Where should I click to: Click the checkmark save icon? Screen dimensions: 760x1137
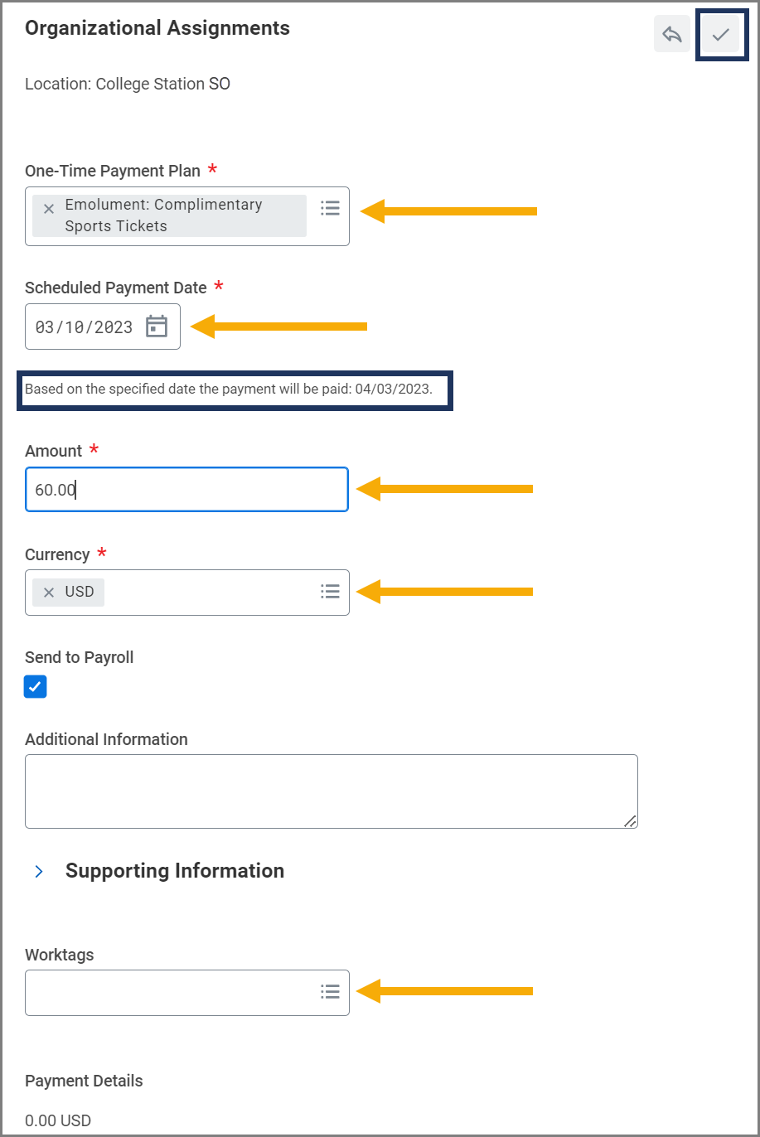pyautogui.click(x=720, y=35)
